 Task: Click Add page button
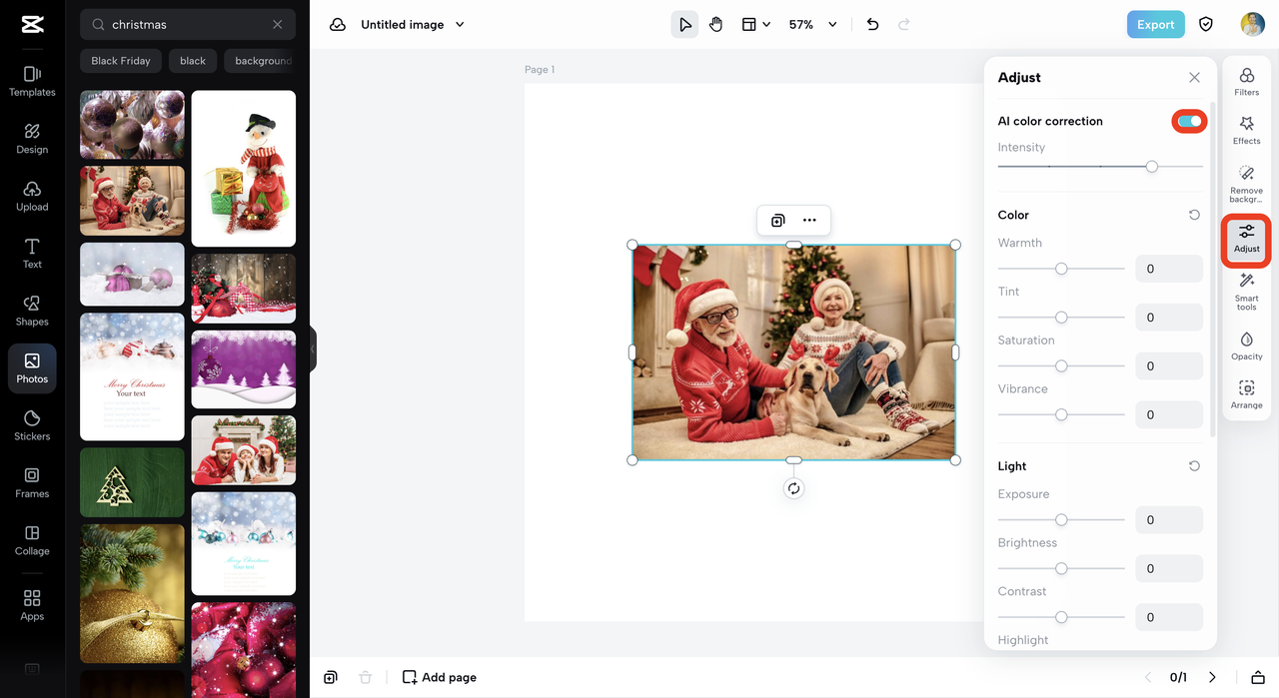click(x=440, y=677)
